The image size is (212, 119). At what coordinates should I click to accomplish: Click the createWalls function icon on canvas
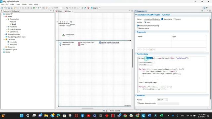point(60,45)
